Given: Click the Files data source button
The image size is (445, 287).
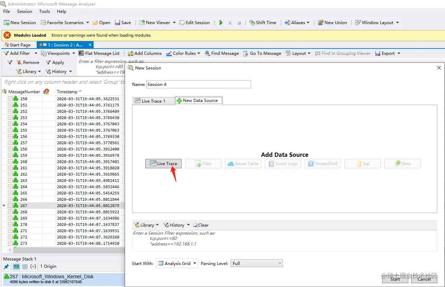Looking at the screenshot, I should point(203,163).
